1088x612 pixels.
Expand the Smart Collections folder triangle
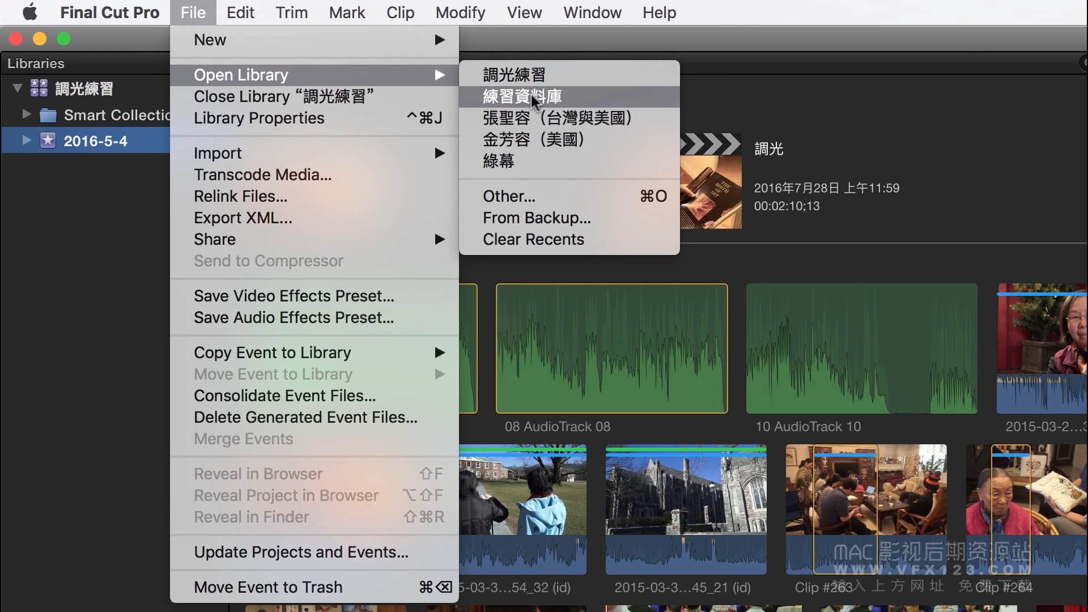pyautogui.click(x=26, y=114)
